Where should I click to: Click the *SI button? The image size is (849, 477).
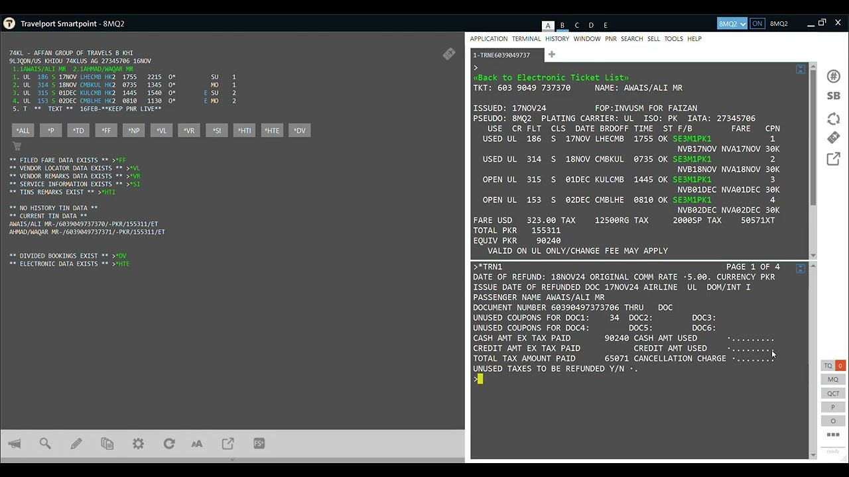(x=217, y=131)
